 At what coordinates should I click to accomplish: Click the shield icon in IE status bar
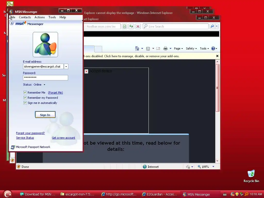click(x=19, y=167)
